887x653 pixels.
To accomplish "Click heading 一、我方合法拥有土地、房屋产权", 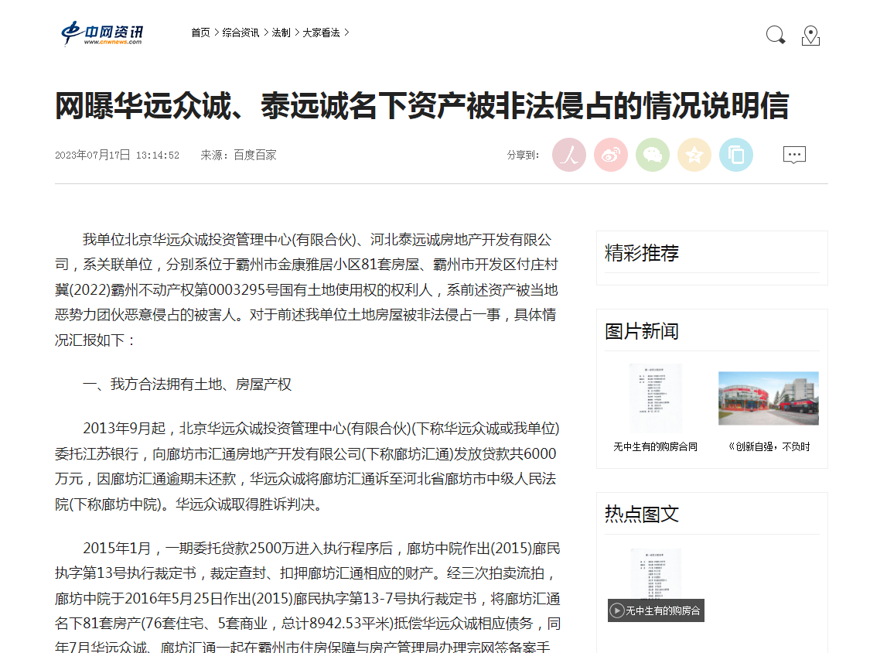I will coord(187,385).
